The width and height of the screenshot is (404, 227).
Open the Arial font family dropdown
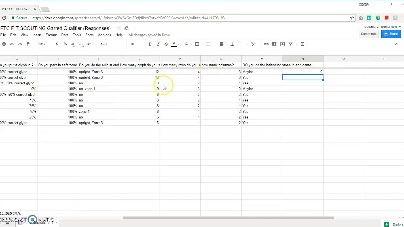(111, 44)
